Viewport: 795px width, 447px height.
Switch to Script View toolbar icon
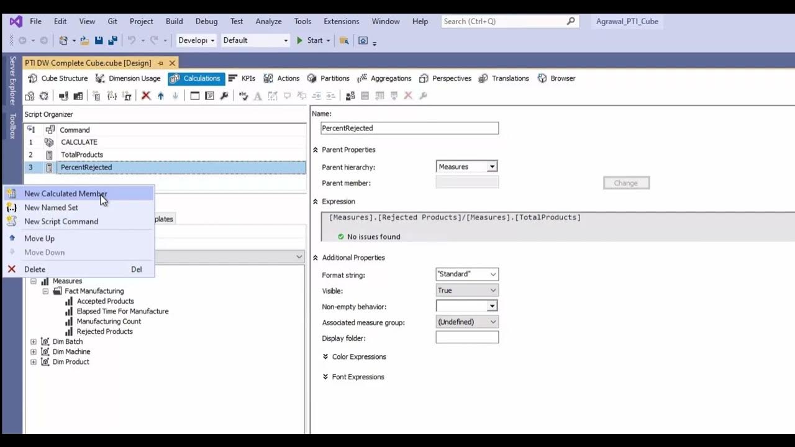[x=209, y=96]
